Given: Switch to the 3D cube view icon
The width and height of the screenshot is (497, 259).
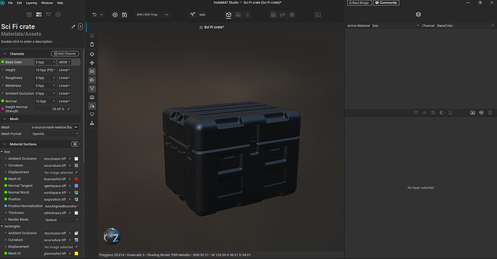Looking at the screenshot, I should coord(228,14).
